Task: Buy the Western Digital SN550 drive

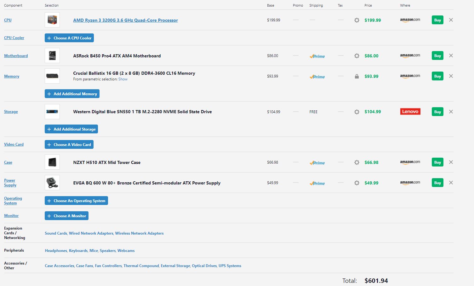Action: (x=437, y=112)
